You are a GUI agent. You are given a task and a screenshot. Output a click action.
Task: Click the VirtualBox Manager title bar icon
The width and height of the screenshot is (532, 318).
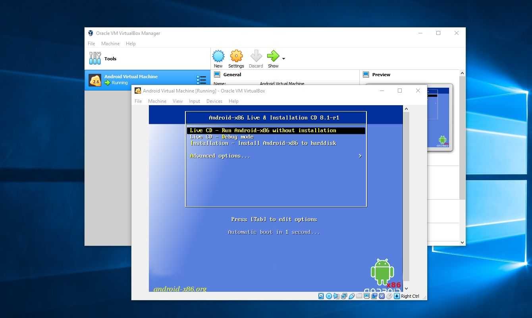(x=91, y=33)
